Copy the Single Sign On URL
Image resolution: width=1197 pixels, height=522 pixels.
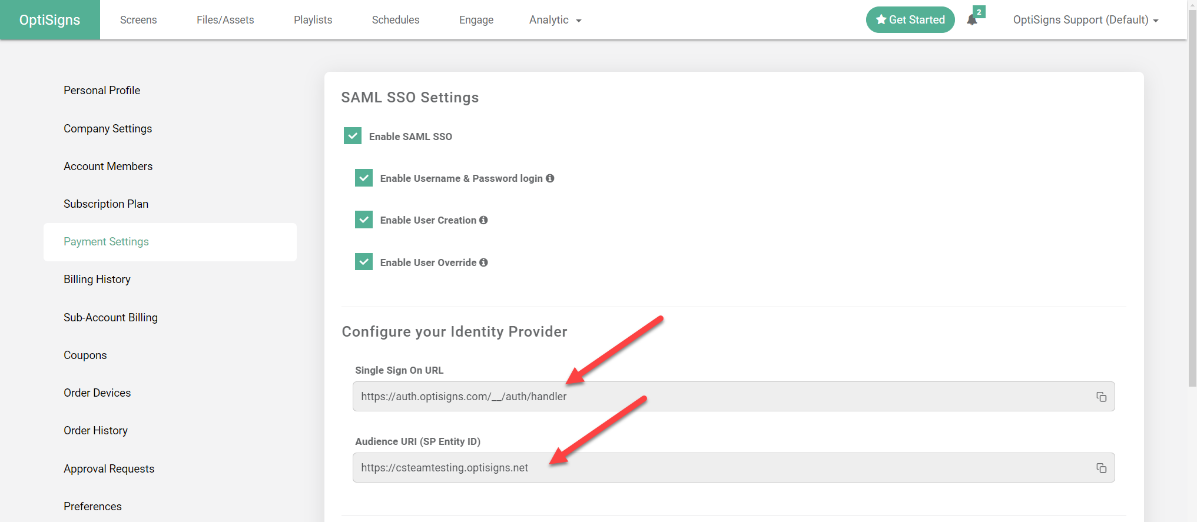[x=1101, y=397]
